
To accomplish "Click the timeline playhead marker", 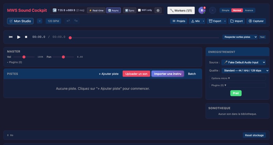I will click(70, 38).
